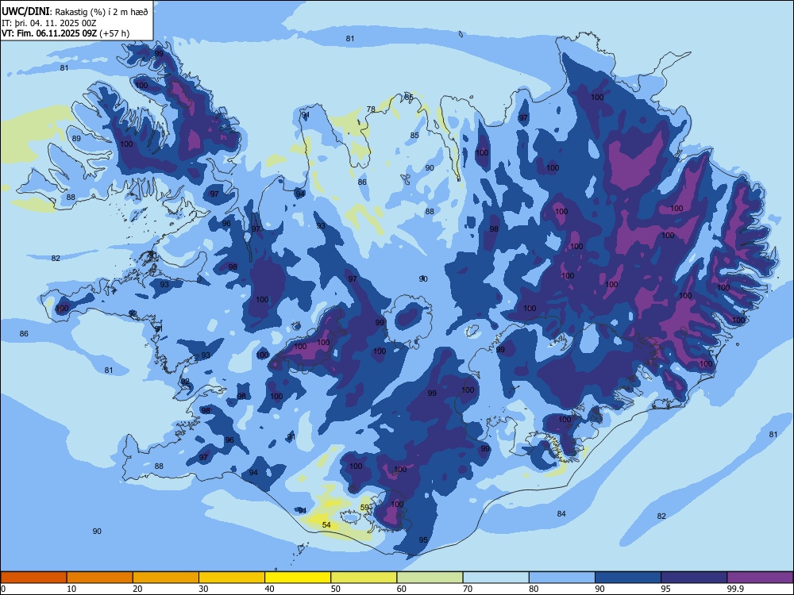Click the 80–90 medium blue legend swatch
794x595 pixels.
(562, 578)
